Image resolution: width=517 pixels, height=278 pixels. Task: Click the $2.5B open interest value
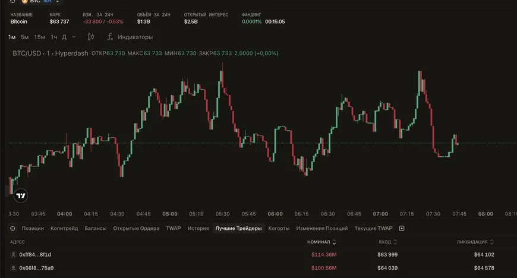point(191,22)
